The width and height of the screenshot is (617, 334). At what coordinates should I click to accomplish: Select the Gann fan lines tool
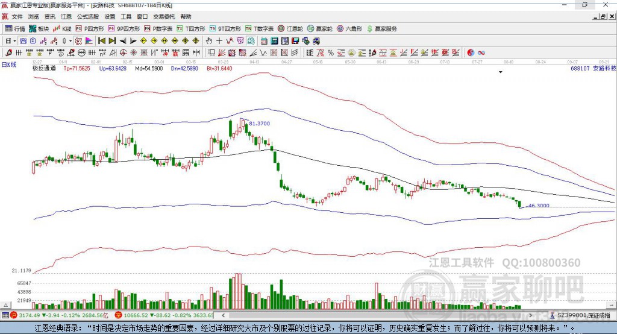[222, 53]
